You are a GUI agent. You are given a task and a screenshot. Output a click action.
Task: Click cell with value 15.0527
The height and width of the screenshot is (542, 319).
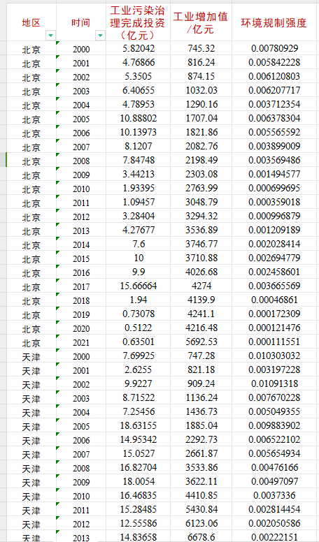[x=139, y=454]
